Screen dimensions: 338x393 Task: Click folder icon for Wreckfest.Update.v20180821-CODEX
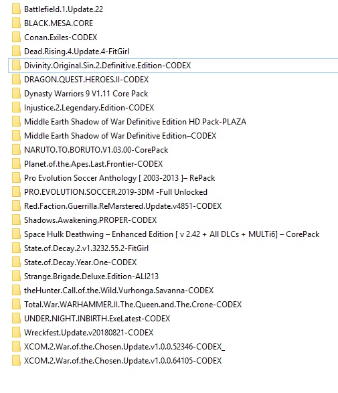pos(16,333)
